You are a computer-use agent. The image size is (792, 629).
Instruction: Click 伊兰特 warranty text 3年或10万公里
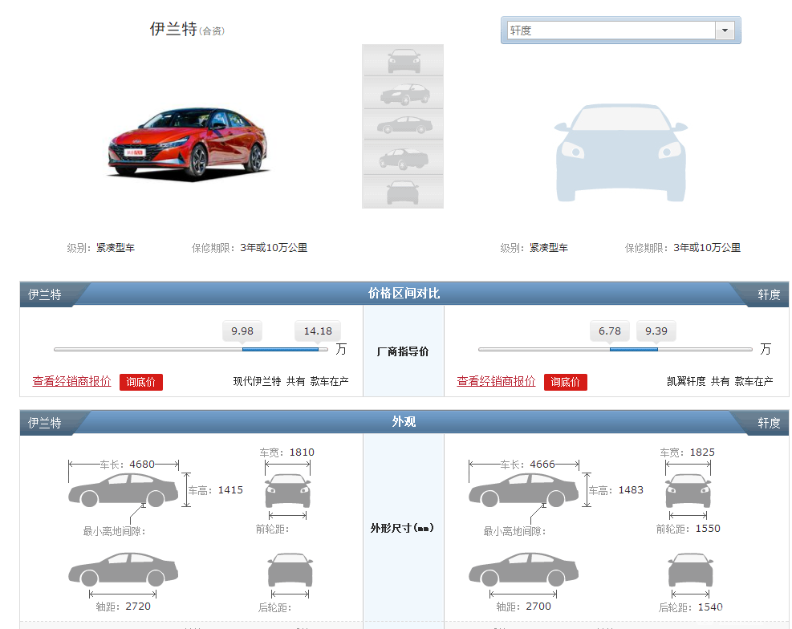click(x=274, y=248)
